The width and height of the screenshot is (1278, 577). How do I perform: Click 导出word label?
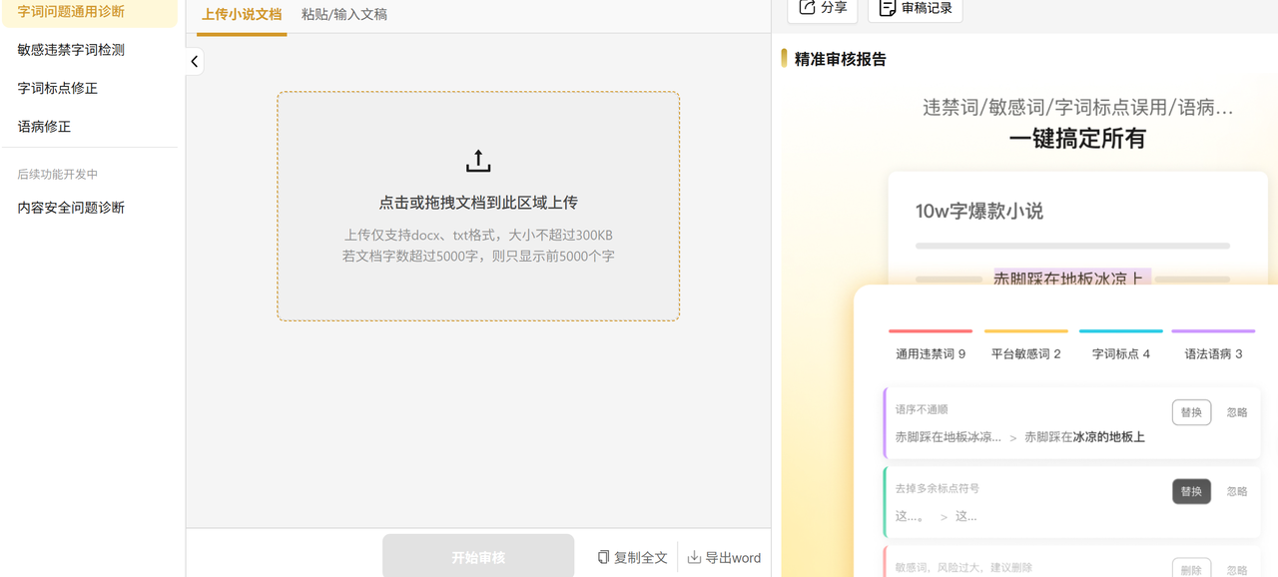pos(733,558)
